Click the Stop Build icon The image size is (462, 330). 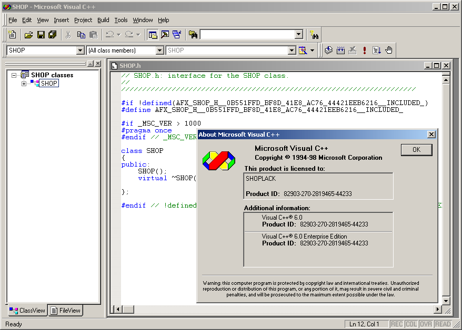click(x=353, y=50)
